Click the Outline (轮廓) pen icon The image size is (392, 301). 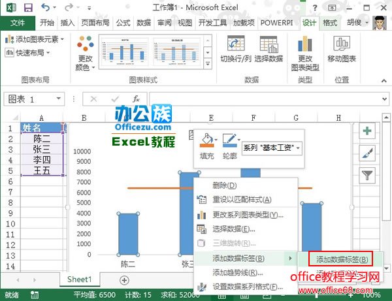pos(229,140)
